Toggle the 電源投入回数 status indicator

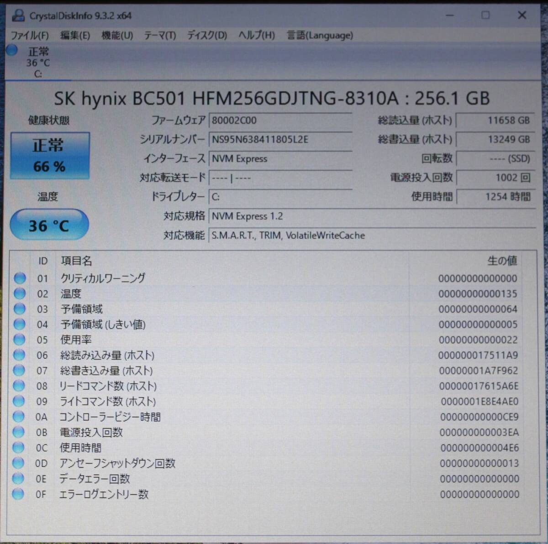19,432
